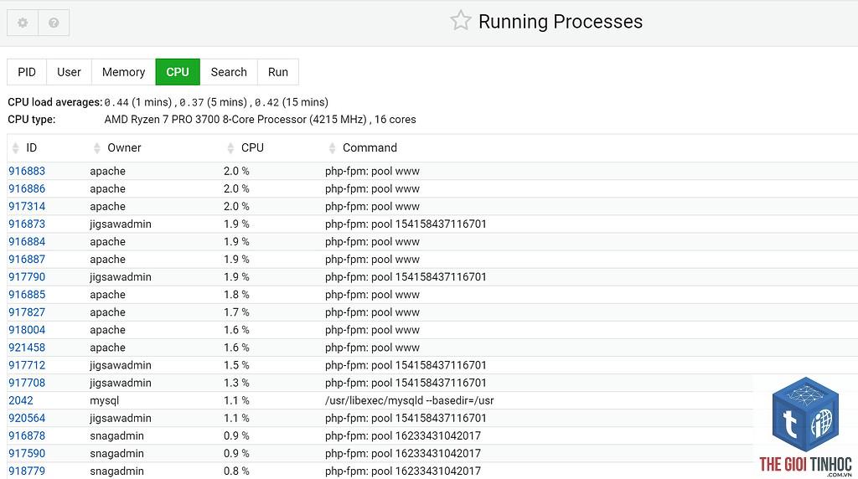Screen dimensions: 858x479
Task: Open process 917708 details
Action: click(x=27, y=383)
